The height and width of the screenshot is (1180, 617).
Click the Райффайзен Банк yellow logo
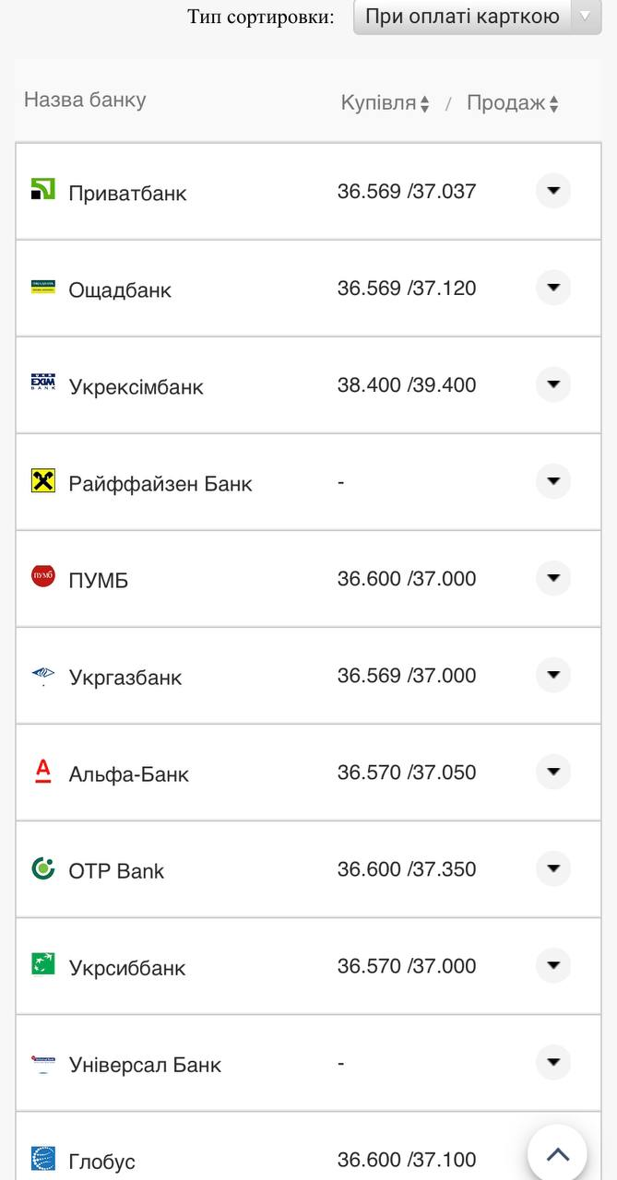pyautogui.click(x=43, y=480)
